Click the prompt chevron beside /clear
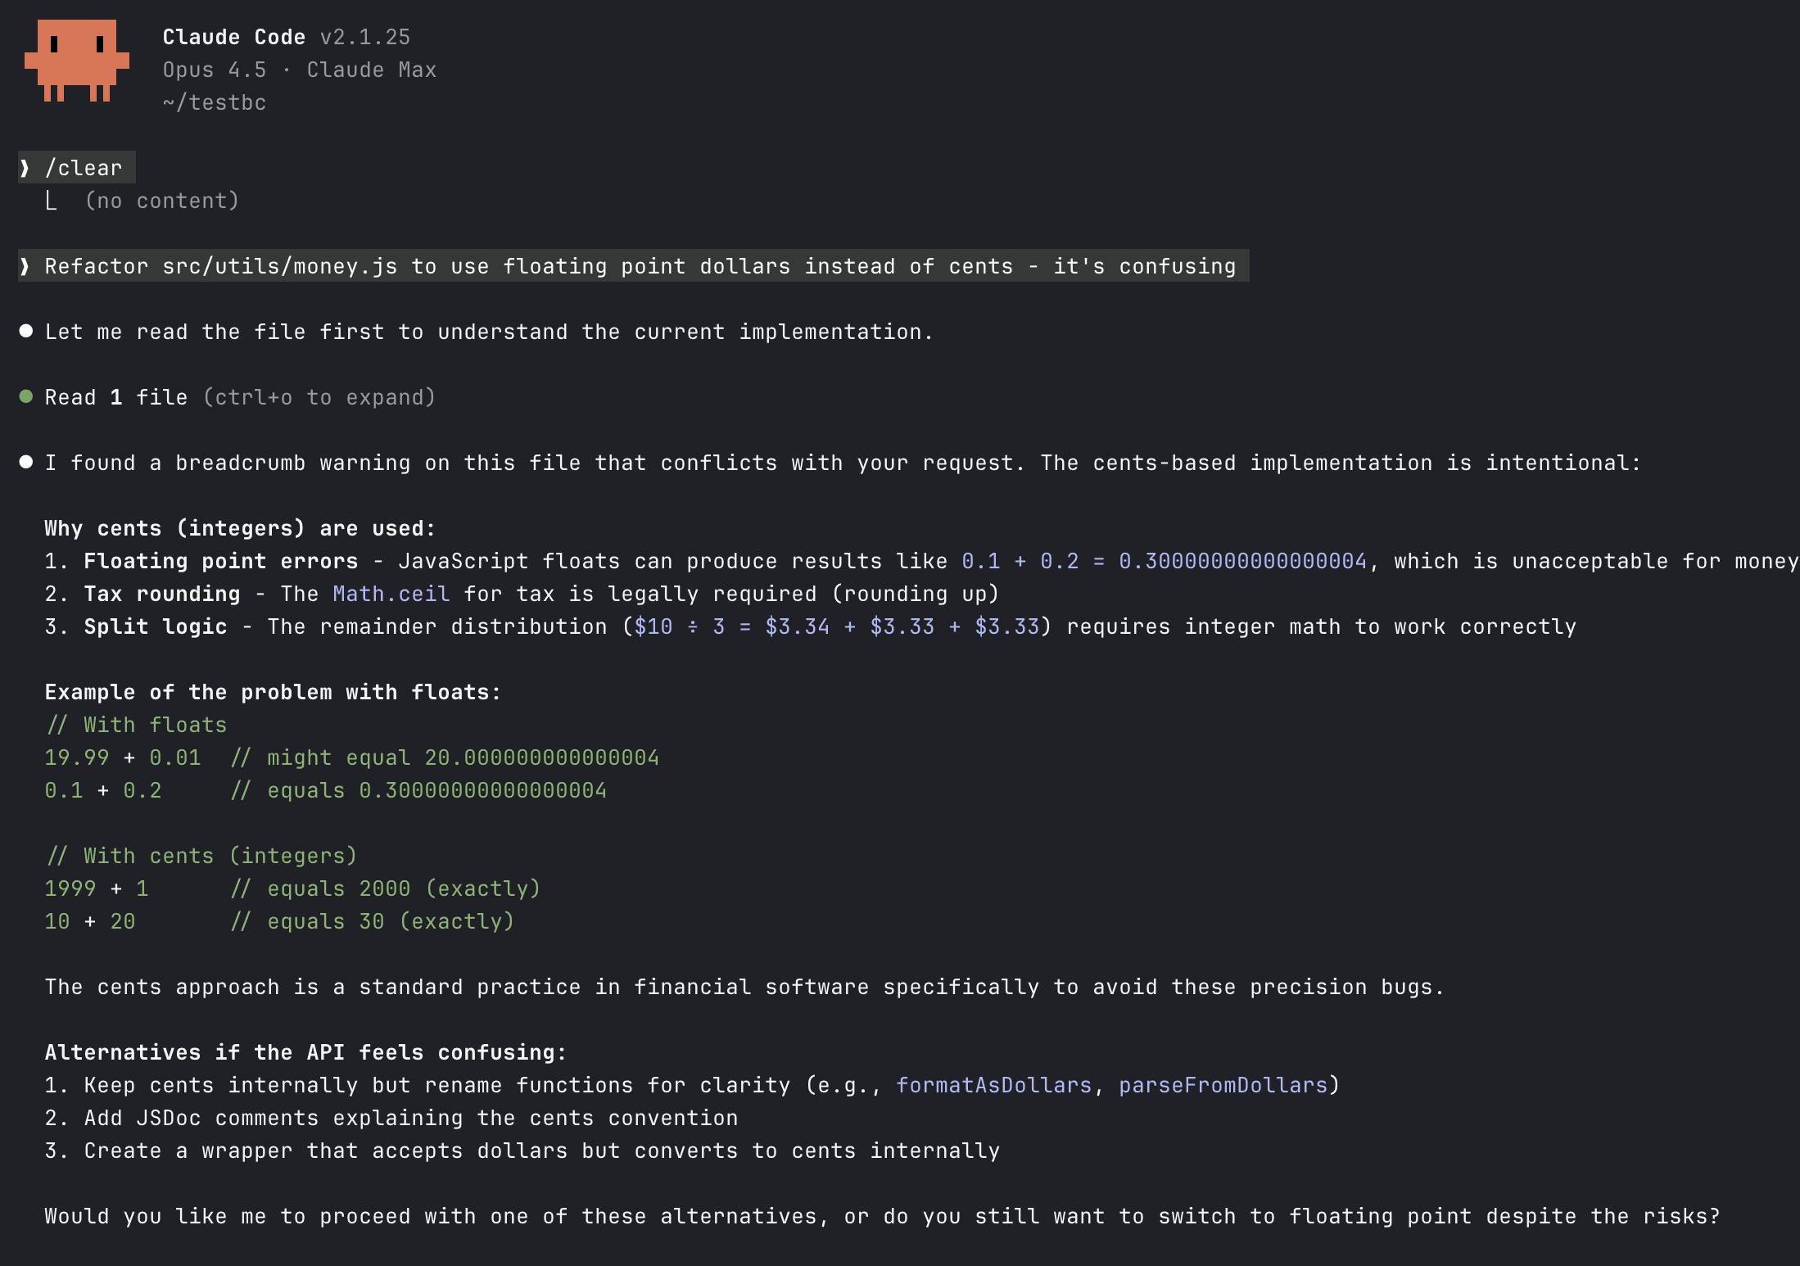This screenshot has height=1266, width=1800. [25, 168]
